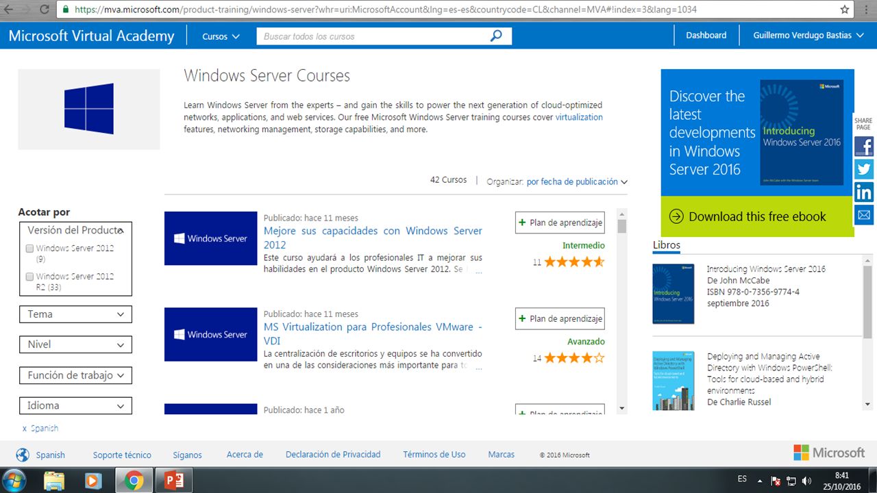The image size is (877, 493).
Task: Expand the Nivel filter dropdown
Action: pos(75,344)
